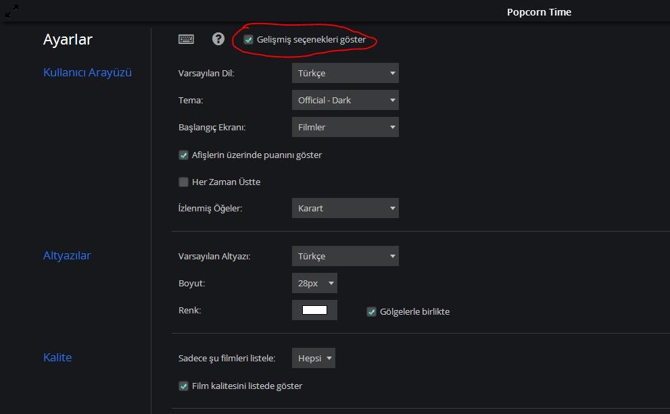Toggle fullscreen with the arrows icon
Image resolution: width=670 pixels, height=414 pixels.
[x=11, y=11]
